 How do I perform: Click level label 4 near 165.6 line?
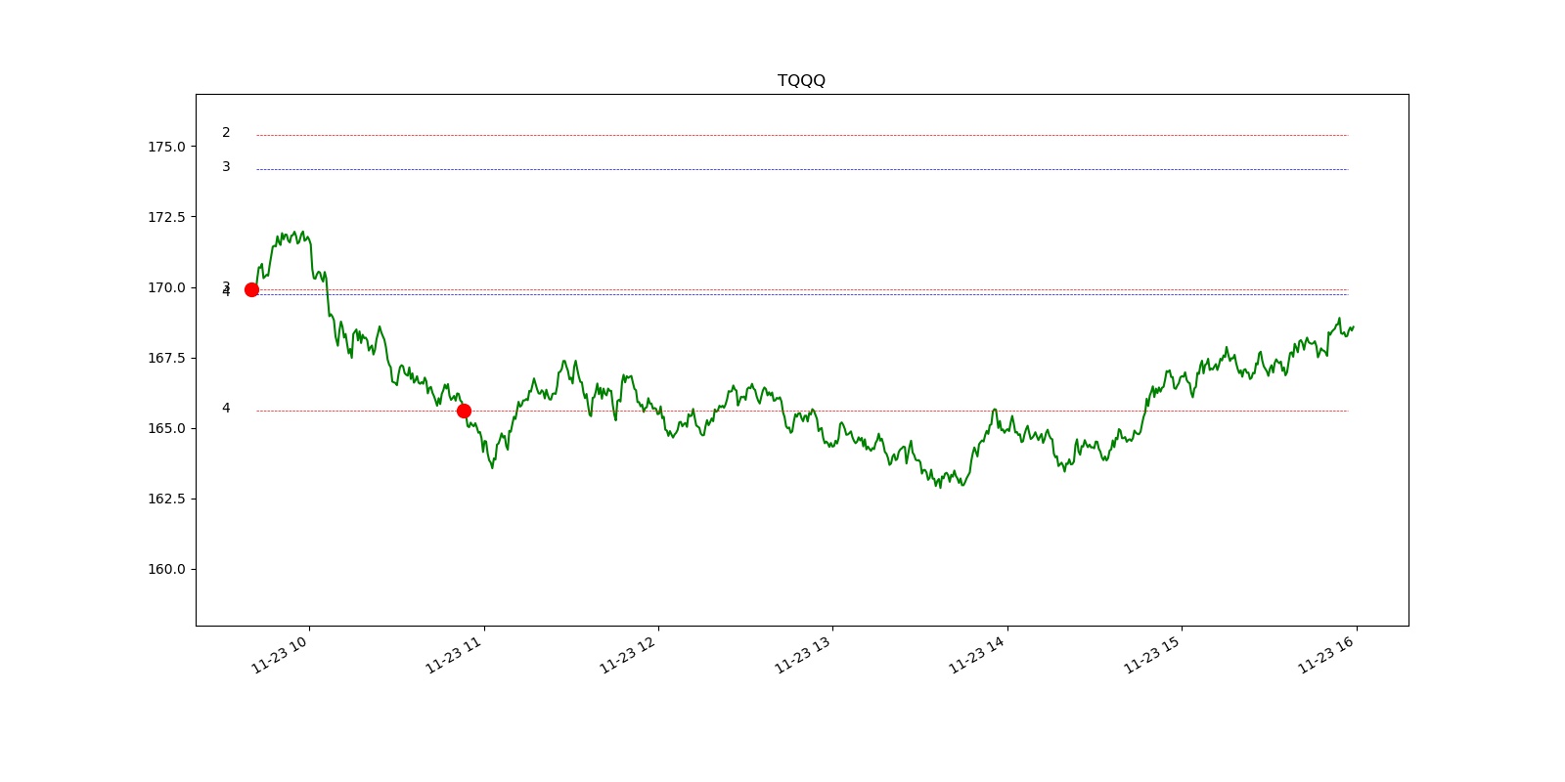click(x=226, y=409)
